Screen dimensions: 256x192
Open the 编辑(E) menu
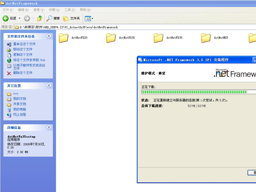click(x=23, y=10)
